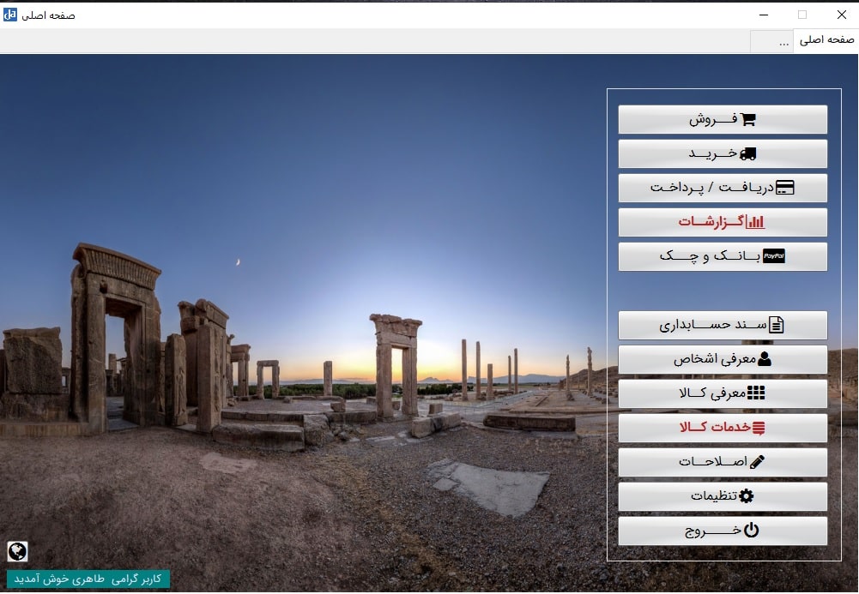859x594 pixels.
Task: Click the shopping cart icon on فروش
Action: [x=748, y=120]
